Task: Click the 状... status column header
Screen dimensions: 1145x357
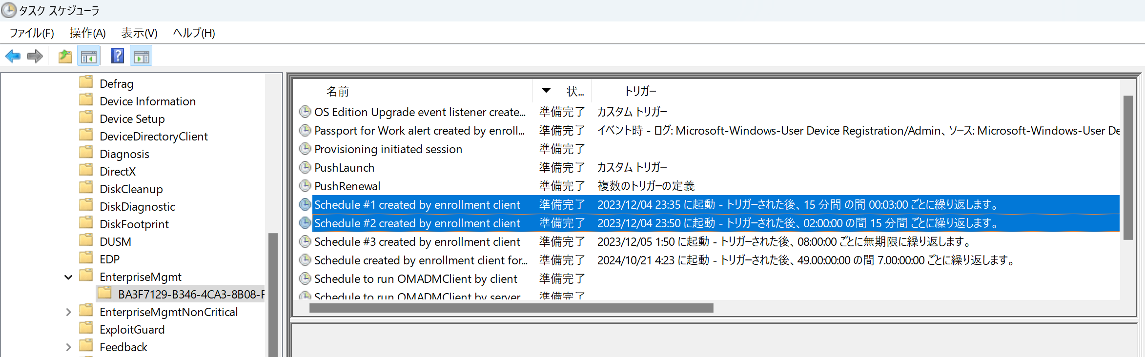Action: pyautogui.click(x=575, y=91)
